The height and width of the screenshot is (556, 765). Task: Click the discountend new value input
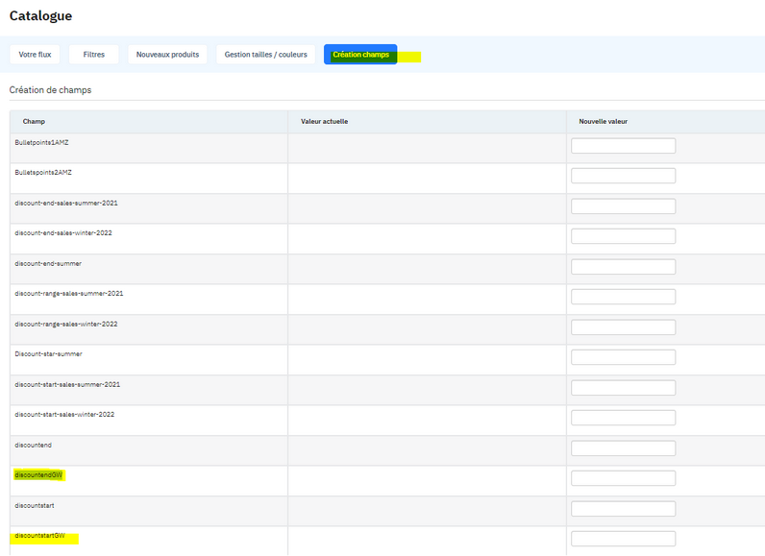click(x=623, y=448)
